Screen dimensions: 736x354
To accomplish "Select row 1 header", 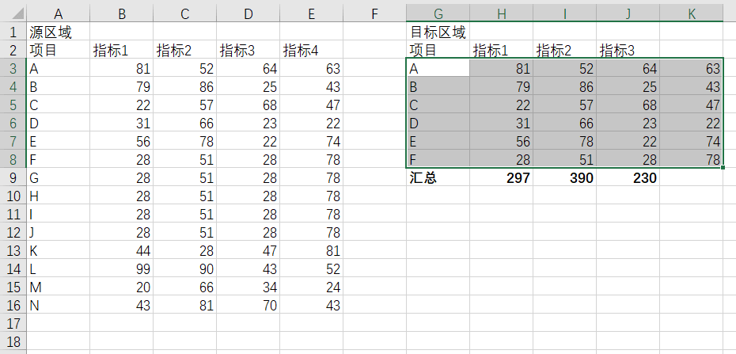I will click(x=13, y=32).
